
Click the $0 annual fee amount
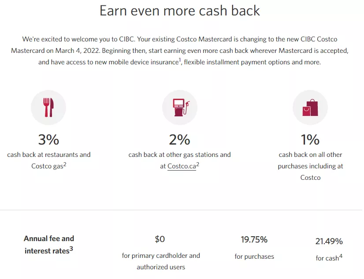pos(160,239)
